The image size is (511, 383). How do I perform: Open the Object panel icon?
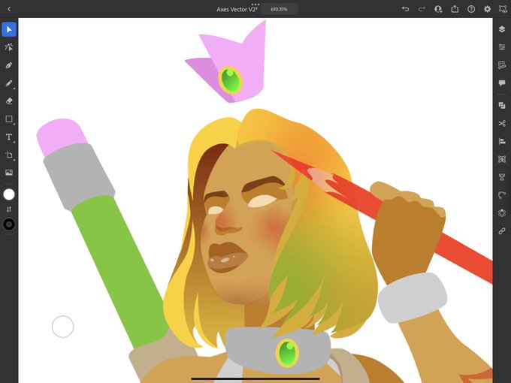(502, 159)
